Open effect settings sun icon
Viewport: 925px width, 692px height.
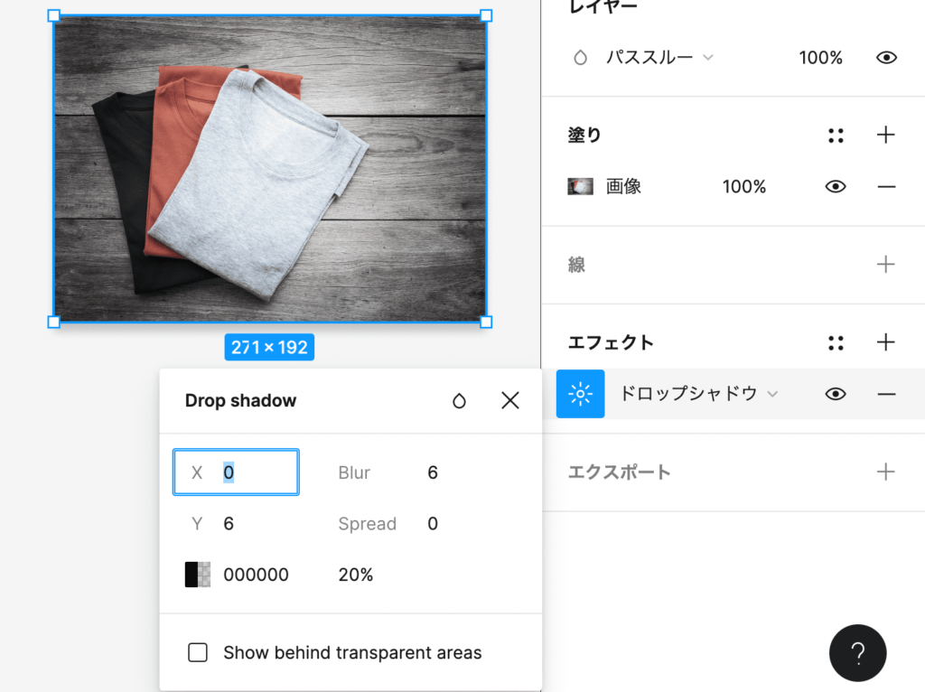580,394
